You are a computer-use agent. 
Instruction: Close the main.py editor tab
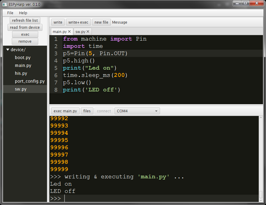click(x=69, y=31)
